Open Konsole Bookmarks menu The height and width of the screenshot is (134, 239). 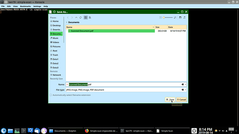25,6
